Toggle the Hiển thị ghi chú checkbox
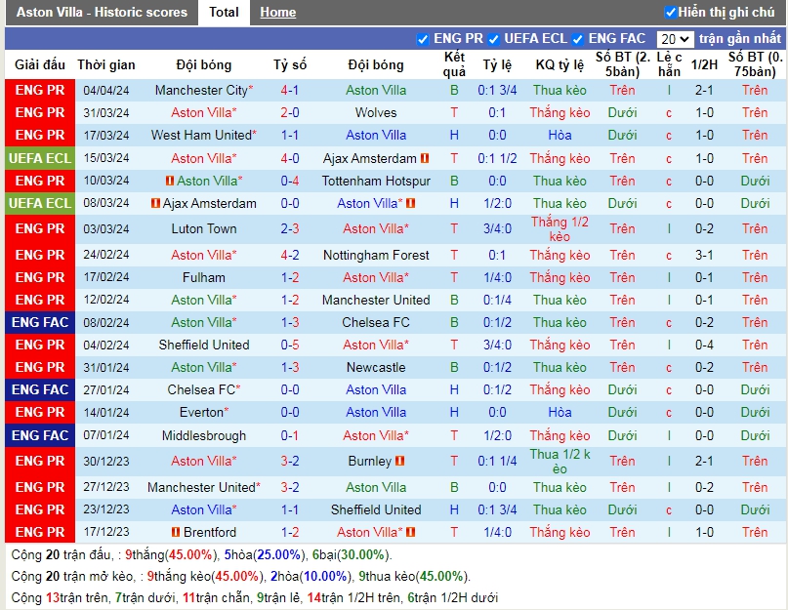The width and height of the screenshot is (788, 610). click(670, 12)
